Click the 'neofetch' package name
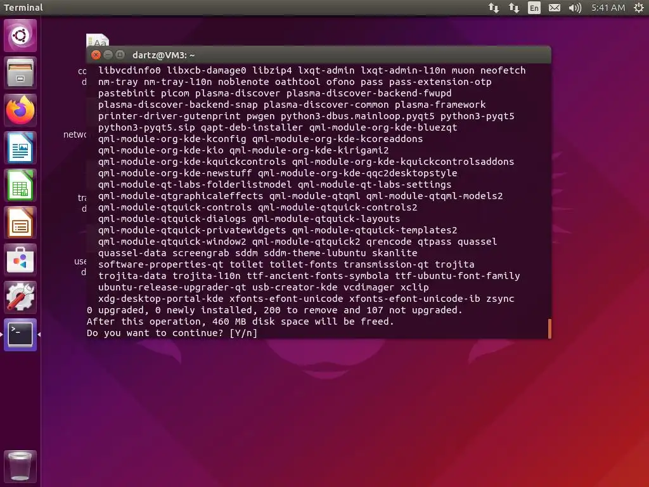This screenshot has width=649, height=487. [x=503, y=70]
